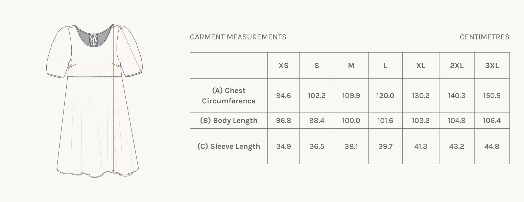Click the Centimetres unit label
Viewport: 524px width, 202px height.
click(484, 37)
